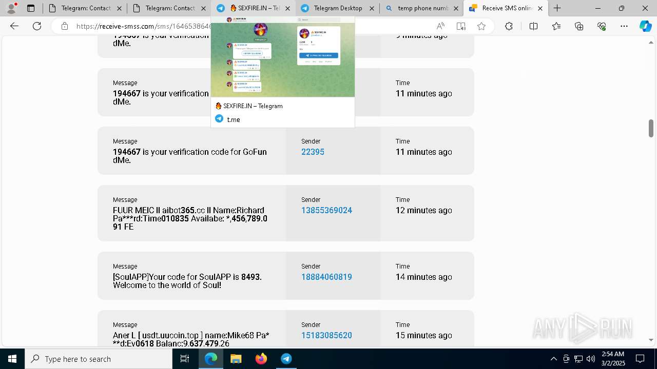657x369 pixels.
Task: Toggle the split screen icon
Action: [x=533, y=26]
